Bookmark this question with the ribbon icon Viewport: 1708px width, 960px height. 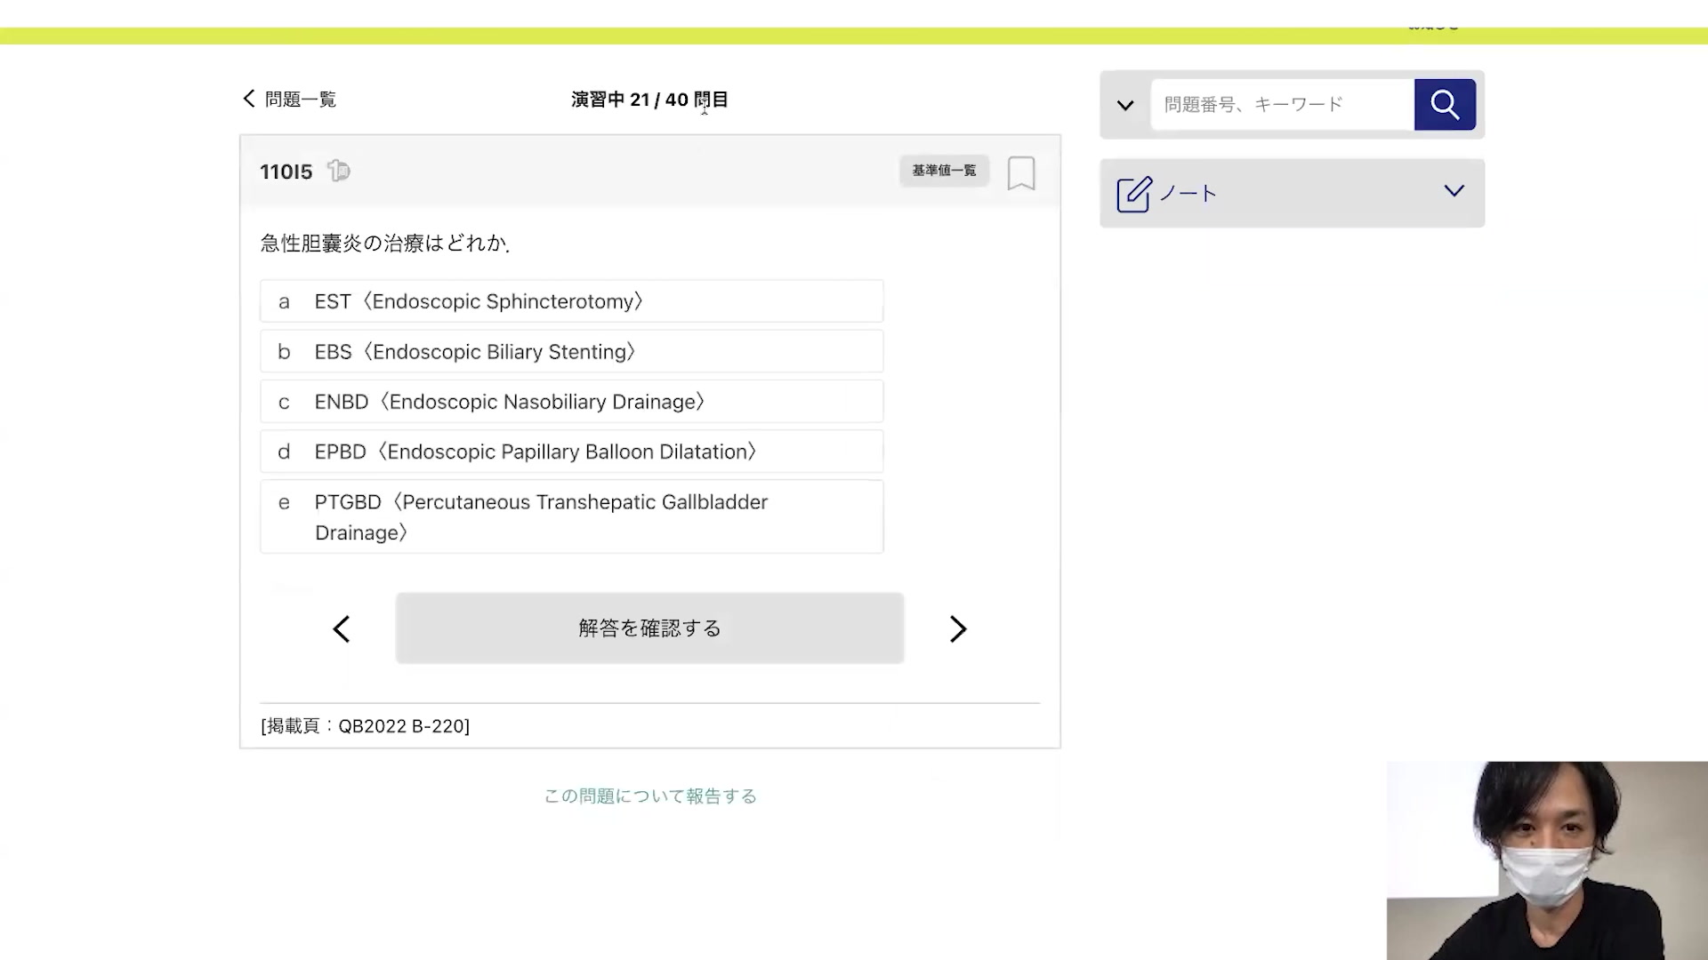point(1020,172)
